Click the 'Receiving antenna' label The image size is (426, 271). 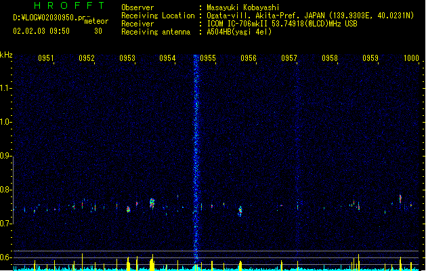pos(156,32)
